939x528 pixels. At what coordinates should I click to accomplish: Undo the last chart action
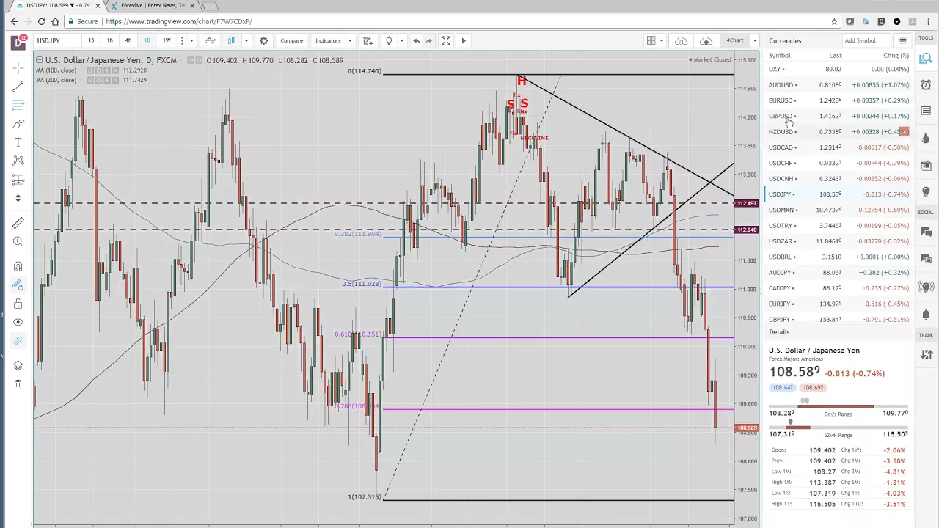click(x=416, y=40)
